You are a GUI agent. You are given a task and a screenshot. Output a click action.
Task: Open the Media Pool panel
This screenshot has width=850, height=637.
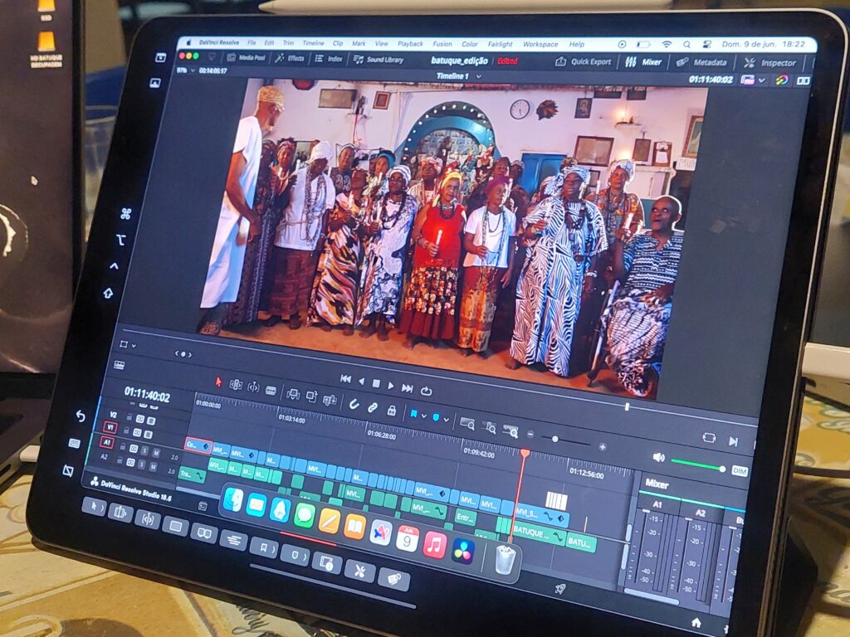pos(246,57)
